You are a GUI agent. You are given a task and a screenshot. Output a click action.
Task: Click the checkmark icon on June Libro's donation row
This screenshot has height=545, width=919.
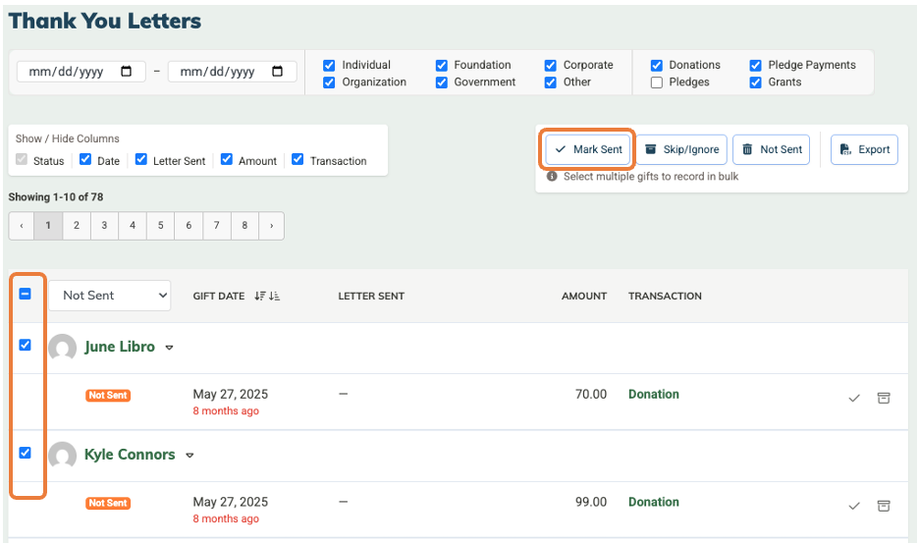pyautogui.click(x=854, y=398)
